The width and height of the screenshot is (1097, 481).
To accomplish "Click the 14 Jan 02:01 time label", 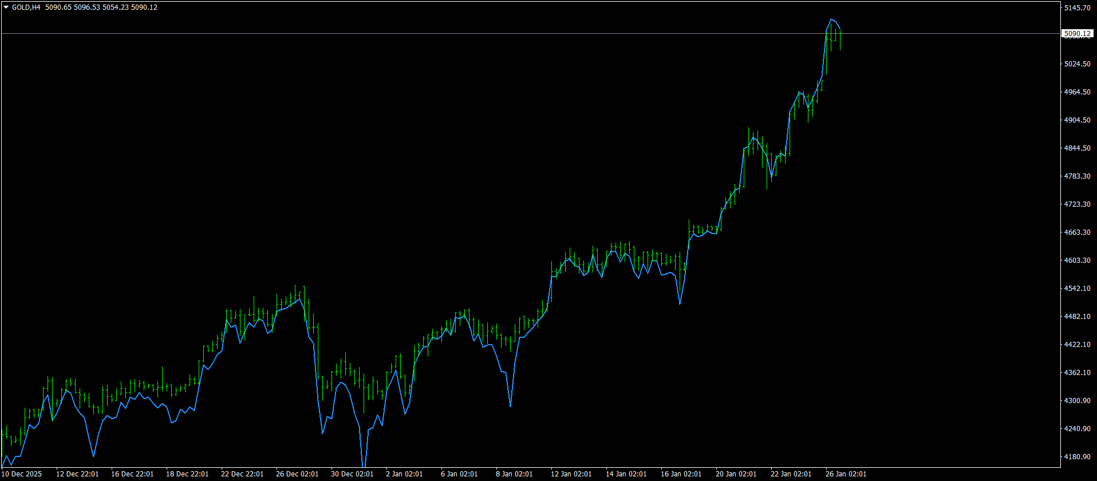I will [x=626, y=474].
